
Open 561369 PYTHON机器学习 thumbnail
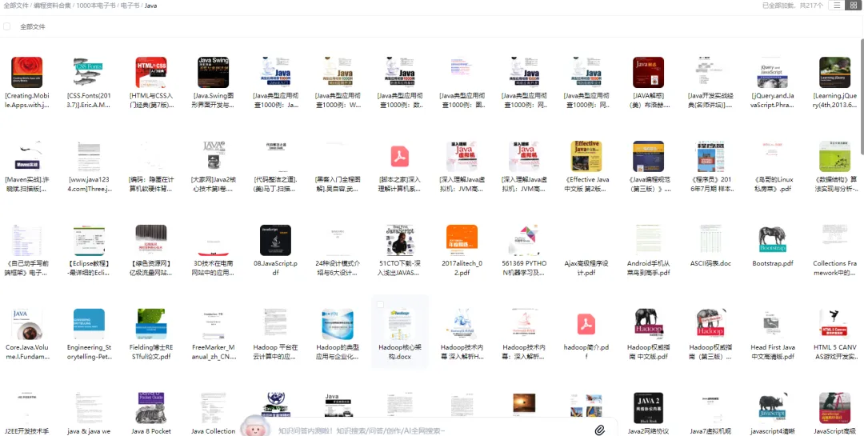(524, 240)
